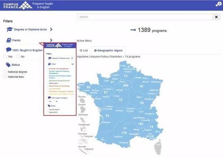Click the Campus France logo
The height and width of the screenshot is (158, 223).
click(18, 5)
